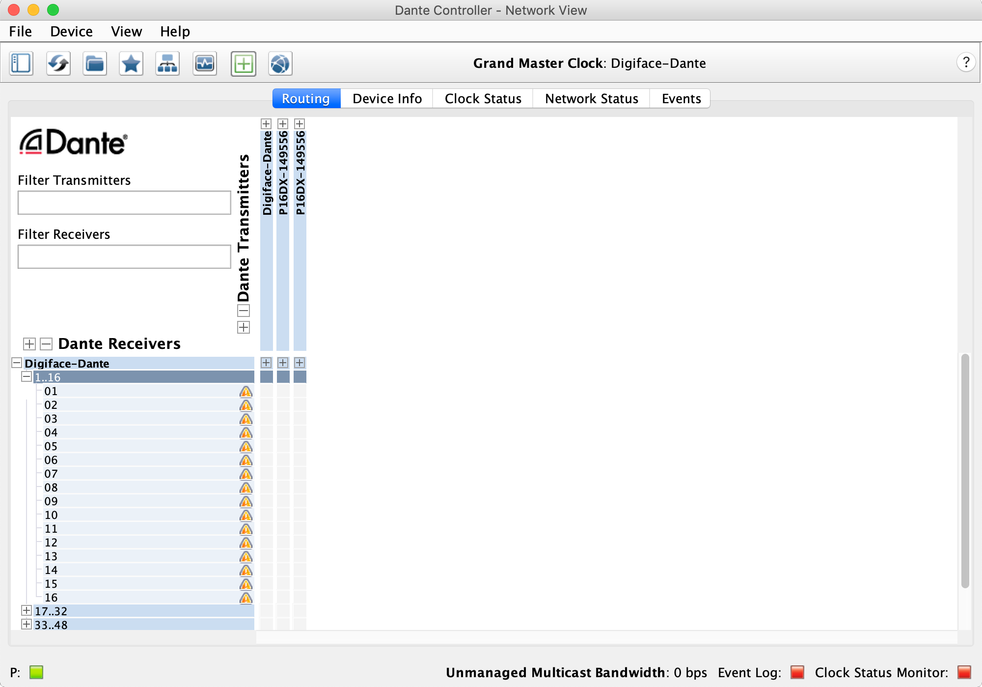Image resolution: width=982 pixels, height=687 pixels.
Task: Click the Load Preset folder icon
Action: click(95, 63)
